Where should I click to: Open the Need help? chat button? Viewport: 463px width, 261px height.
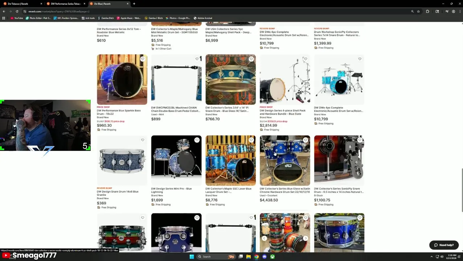[x=444, y=245]
